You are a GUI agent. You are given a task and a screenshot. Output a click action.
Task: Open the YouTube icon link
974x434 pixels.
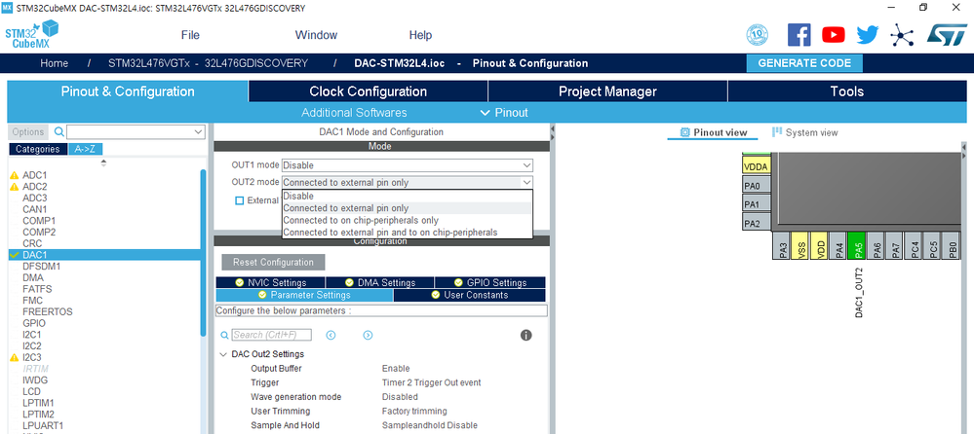(x=833, y=35)
